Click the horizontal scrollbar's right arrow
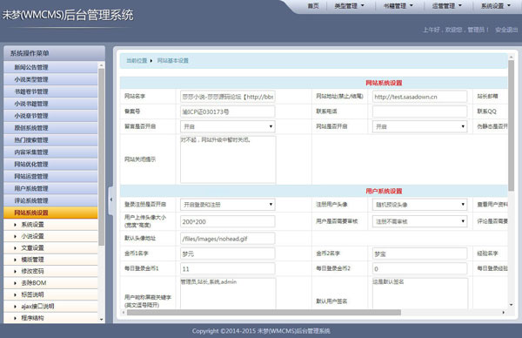The width and height of the screenshot is (522, 338). click(504, 313)
